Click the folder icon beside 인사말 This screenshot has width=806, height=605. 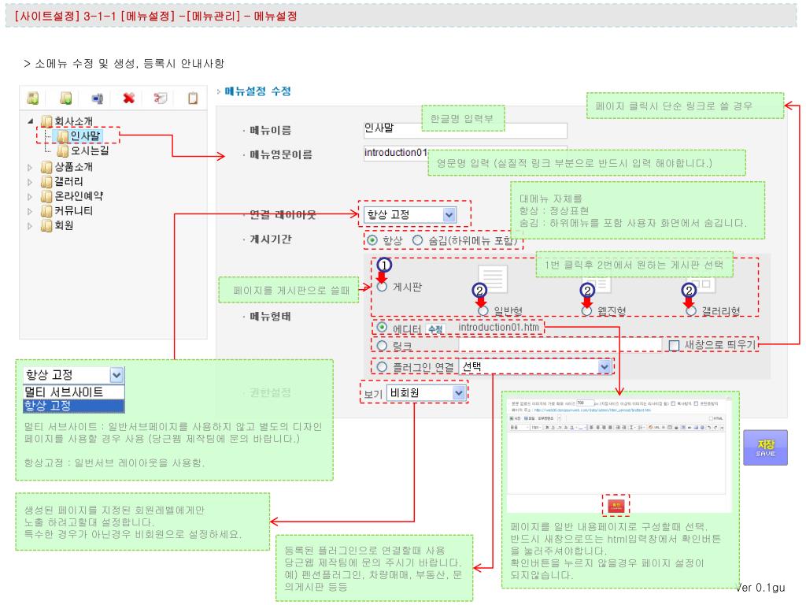[x=63, y=135]
